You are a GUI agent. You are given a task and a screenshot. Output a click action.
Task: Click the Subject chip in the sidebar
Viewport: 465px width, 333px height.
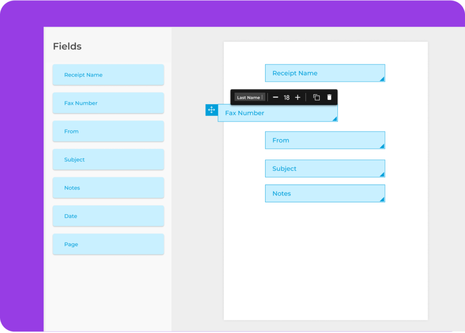point(108,159)
